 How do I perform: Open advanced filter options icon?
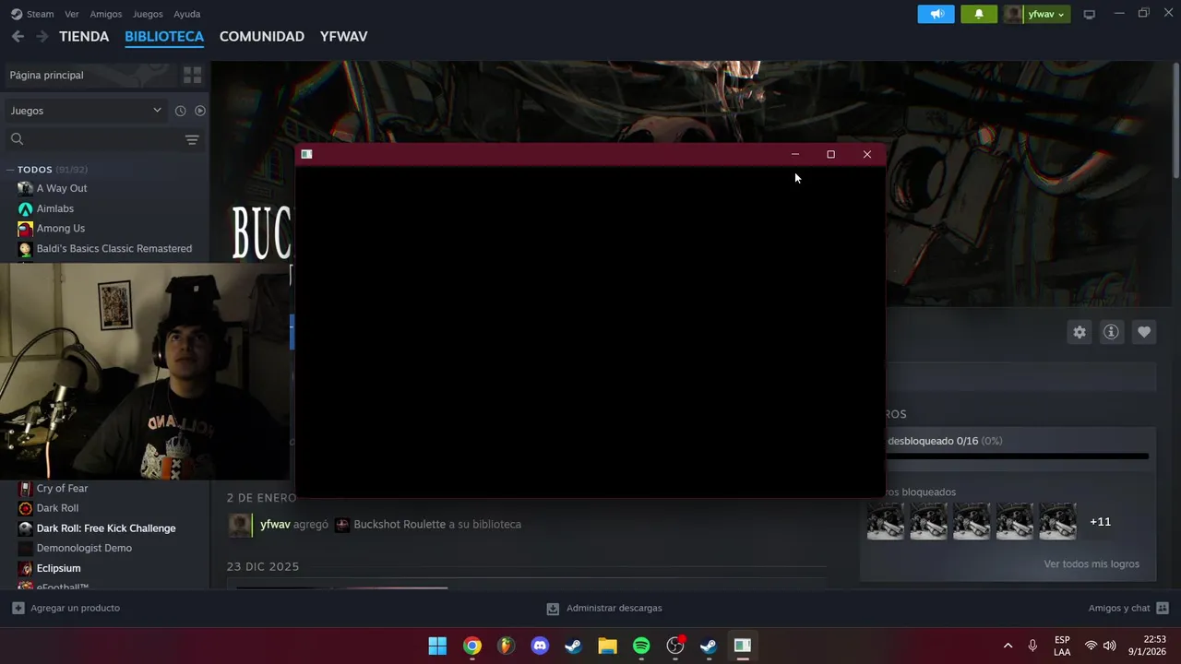[192, 140]
